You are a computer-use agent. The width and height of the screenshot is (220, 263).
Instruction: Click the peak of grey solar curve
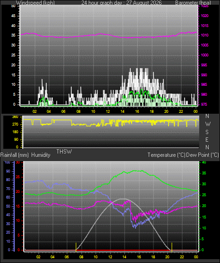[123, 199]
